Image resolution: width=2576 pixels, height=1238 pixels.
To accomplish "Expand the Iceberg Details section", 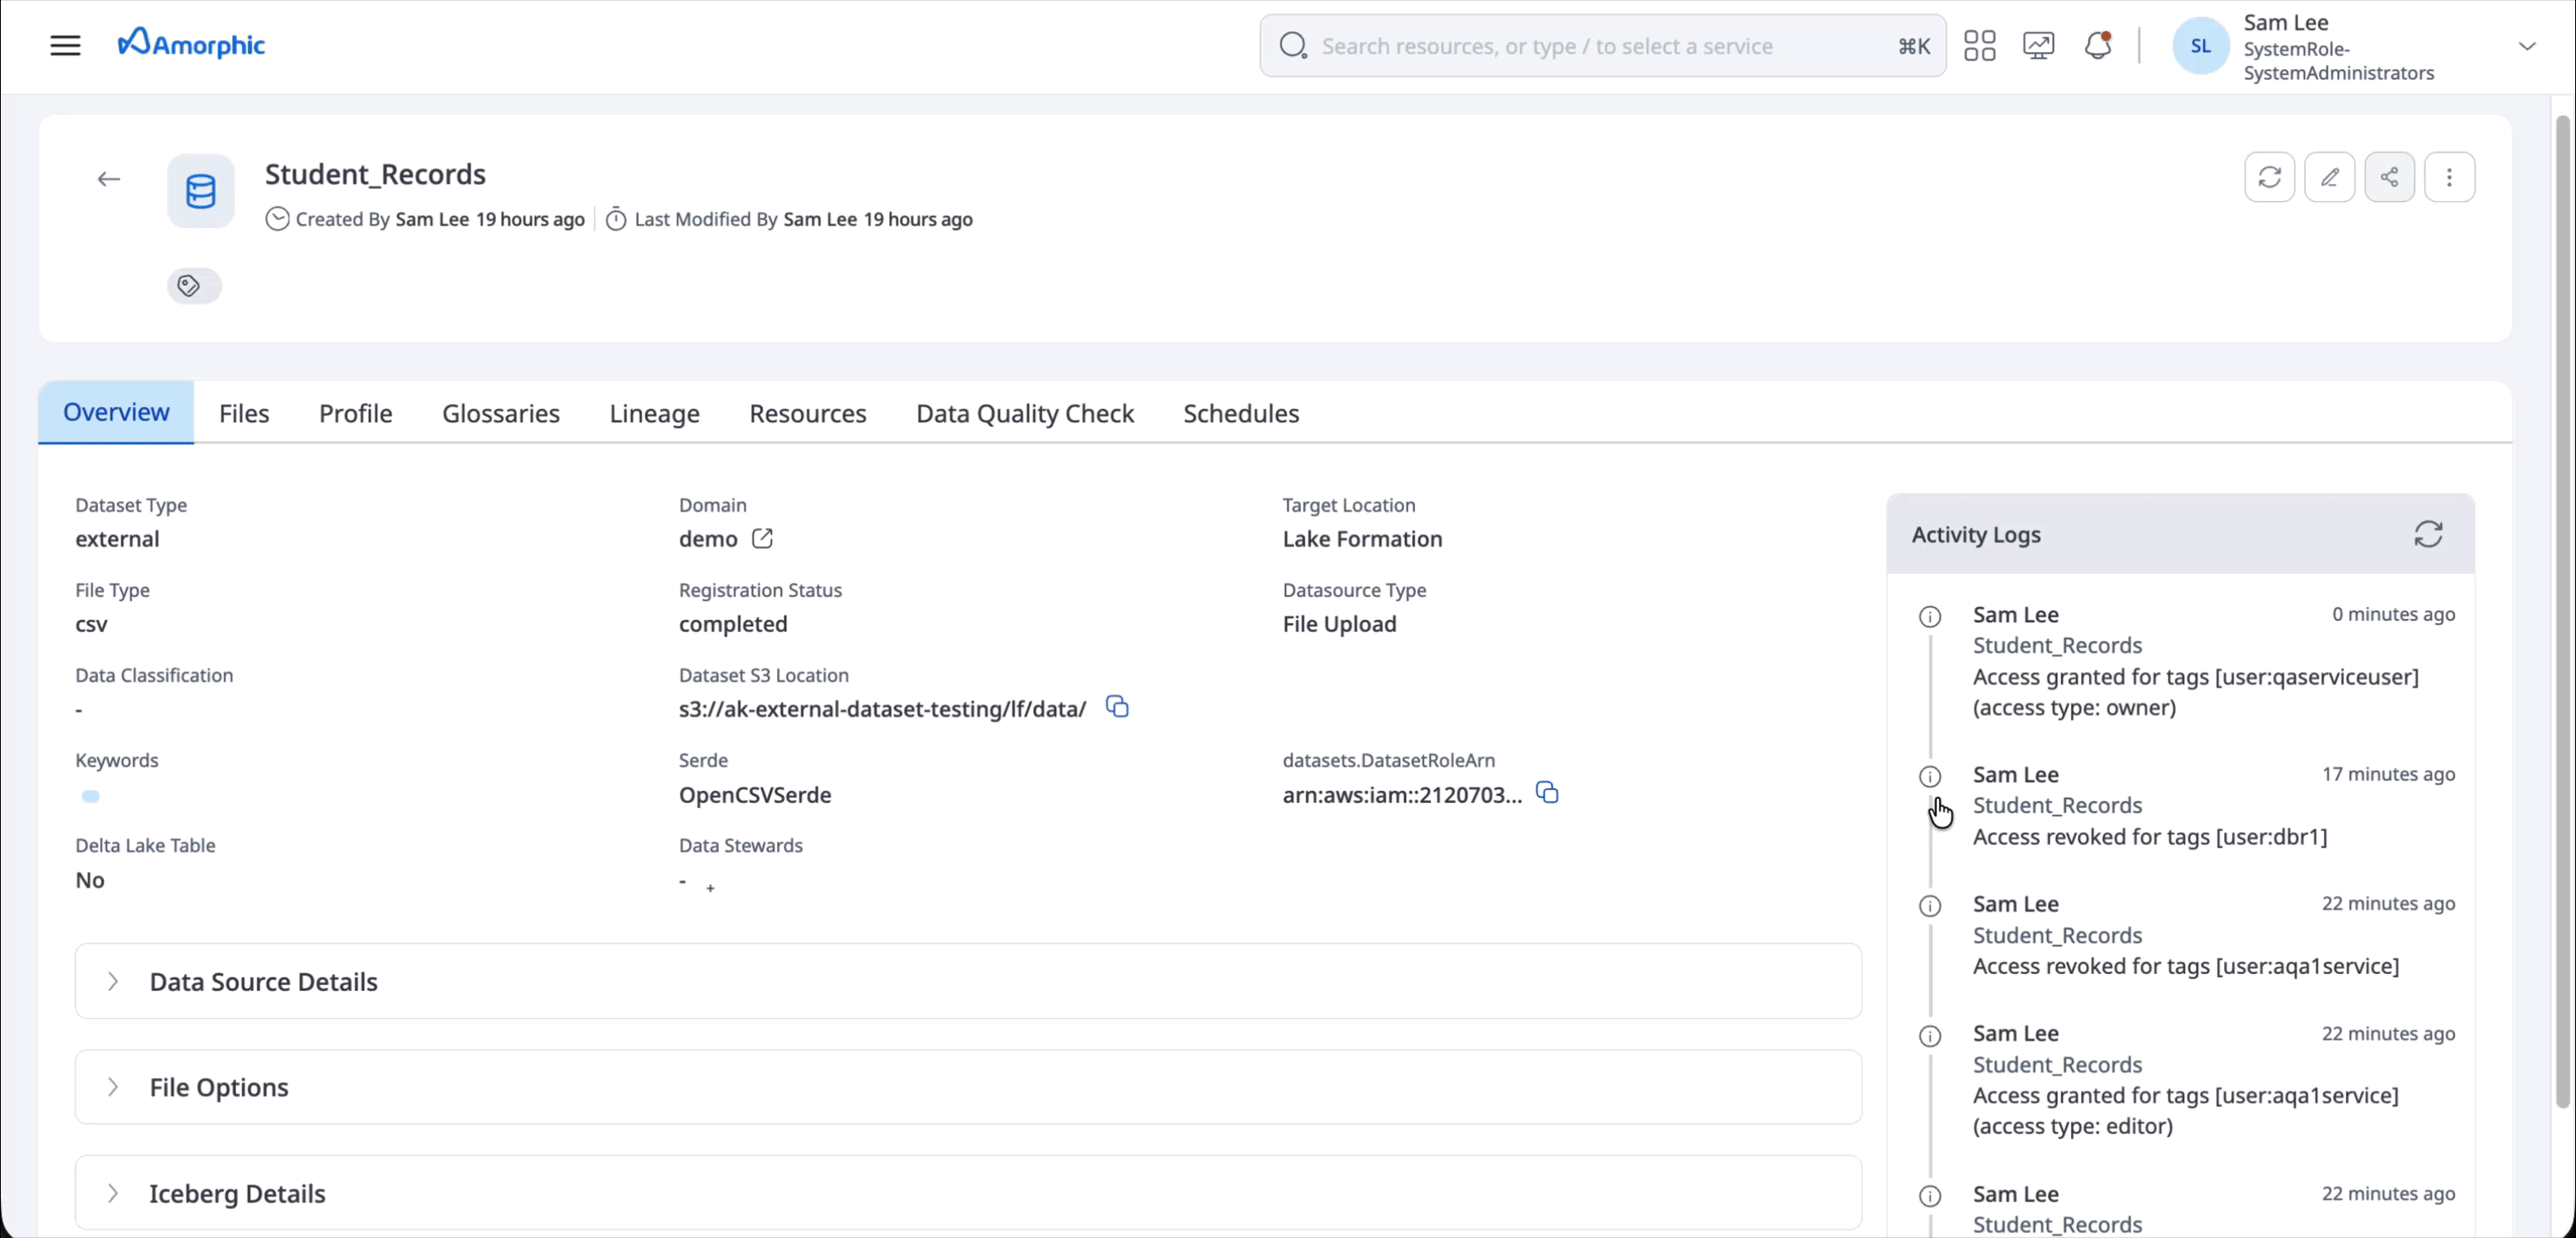I will (x=968, y=1193).
